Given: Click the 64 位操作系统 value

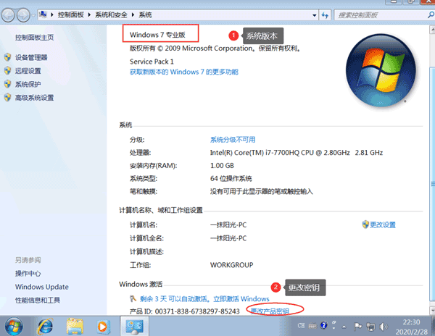Looking at the screenshot, I should (x=231, y=178).
